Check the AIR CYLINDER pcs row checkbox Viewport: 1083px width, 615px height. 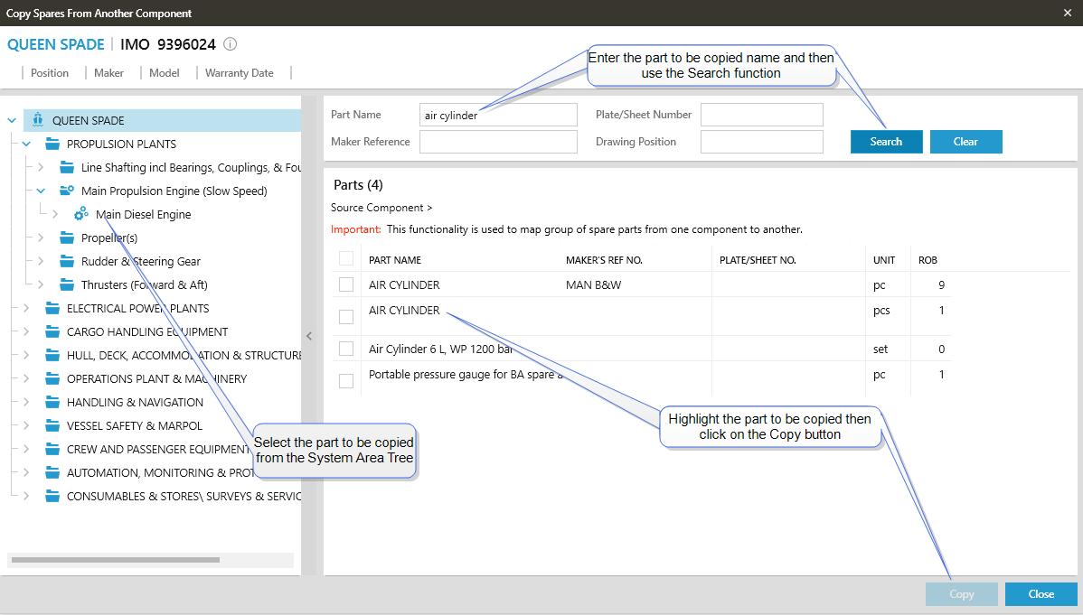coord(346,316)
